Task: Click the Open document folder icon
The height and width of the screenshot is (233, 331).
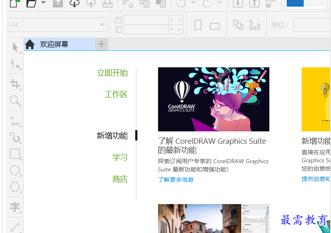Action: pos(31,3)
